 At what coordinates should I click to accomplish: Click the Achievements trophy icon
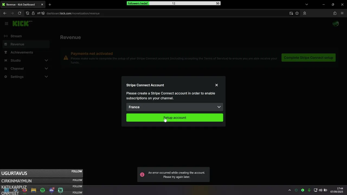point(6,52)
